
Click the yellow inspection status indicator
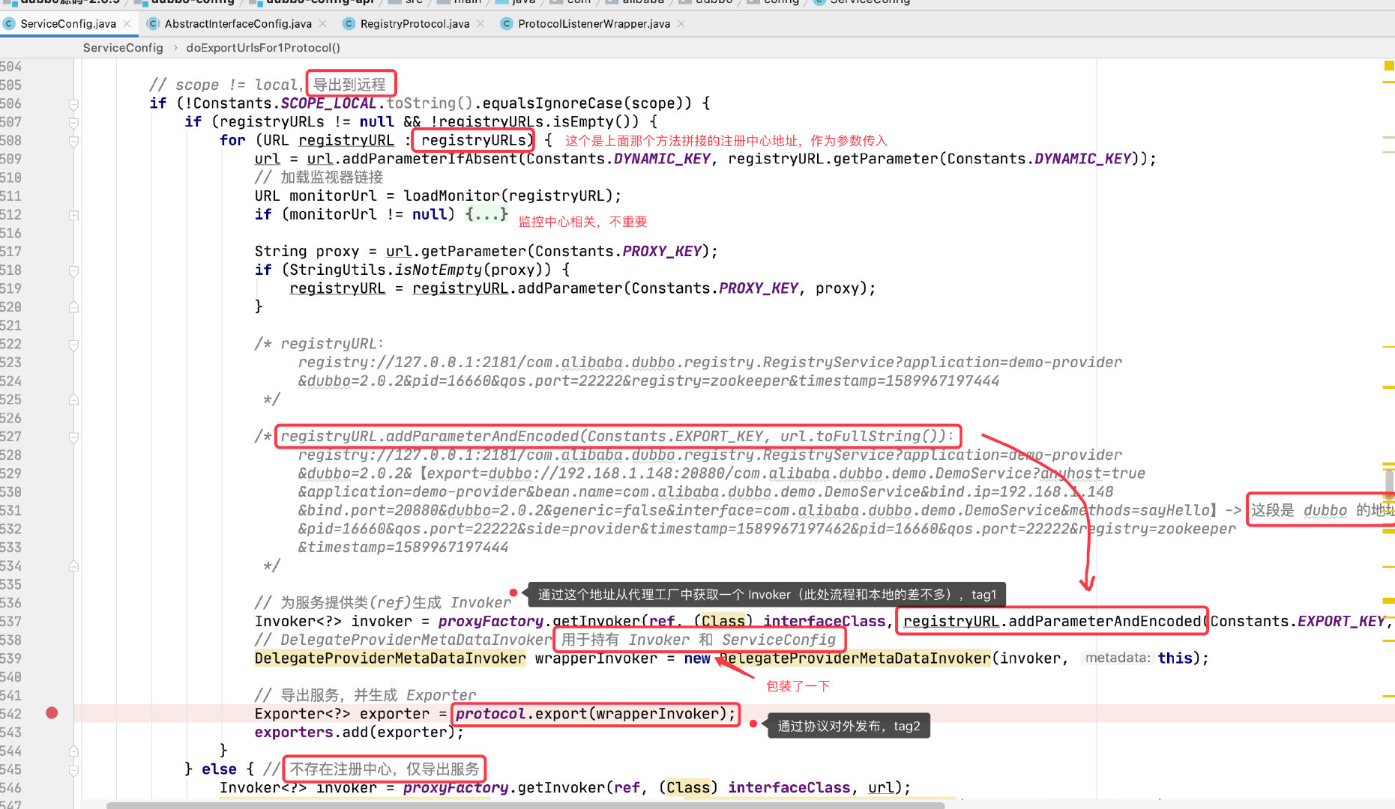(1389, 66)
